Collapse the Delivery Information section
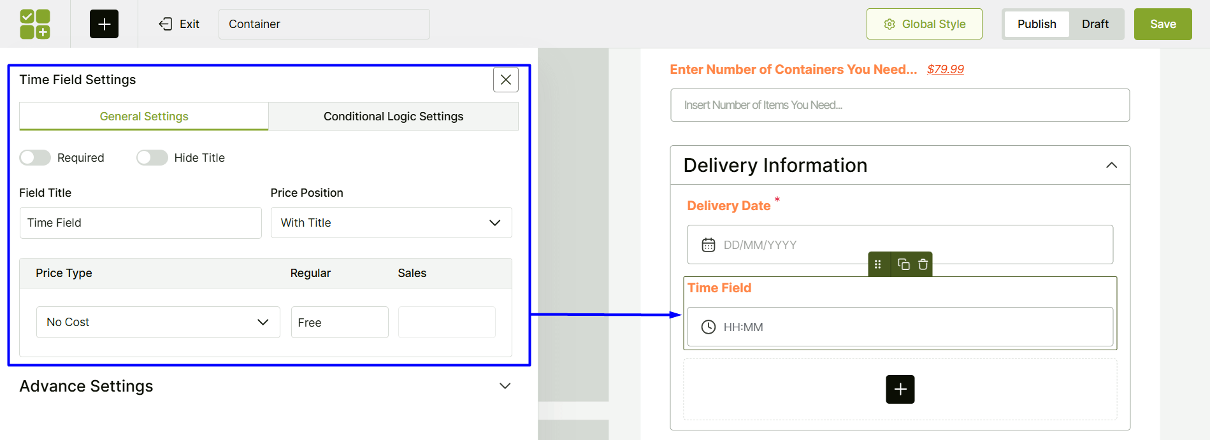The height and width of the screenshot is (440, 1210). tap(1111, 166)
